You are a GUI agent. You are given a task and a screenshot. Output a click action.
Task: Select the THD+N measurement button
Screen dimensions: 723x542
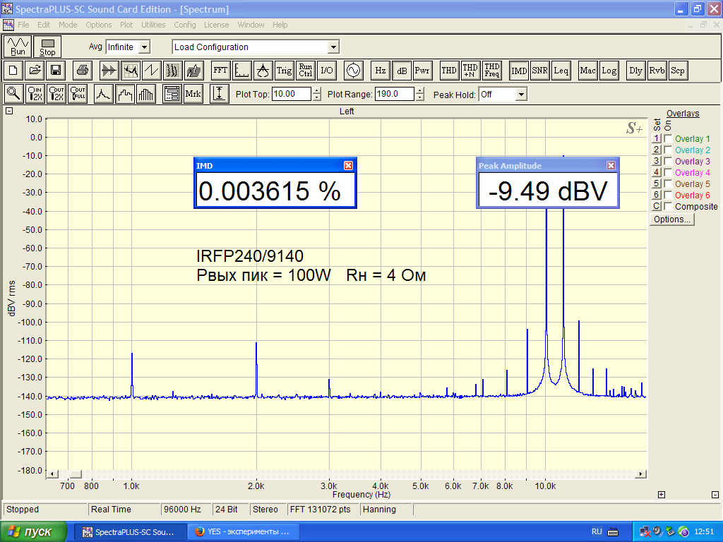[470, 71]
